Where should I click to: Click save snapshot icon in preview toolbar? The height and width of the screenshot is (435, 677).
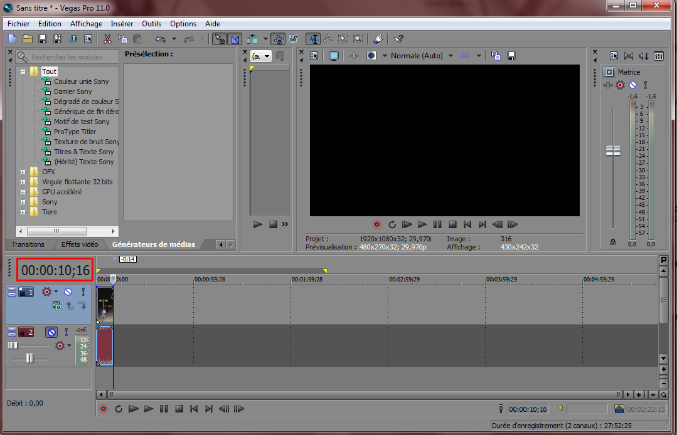coord(511,56)
